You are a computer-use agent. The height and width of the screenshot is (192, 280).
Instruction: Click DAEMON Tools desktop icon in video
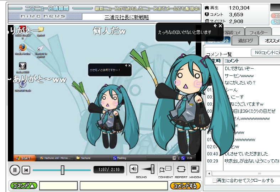22,86
